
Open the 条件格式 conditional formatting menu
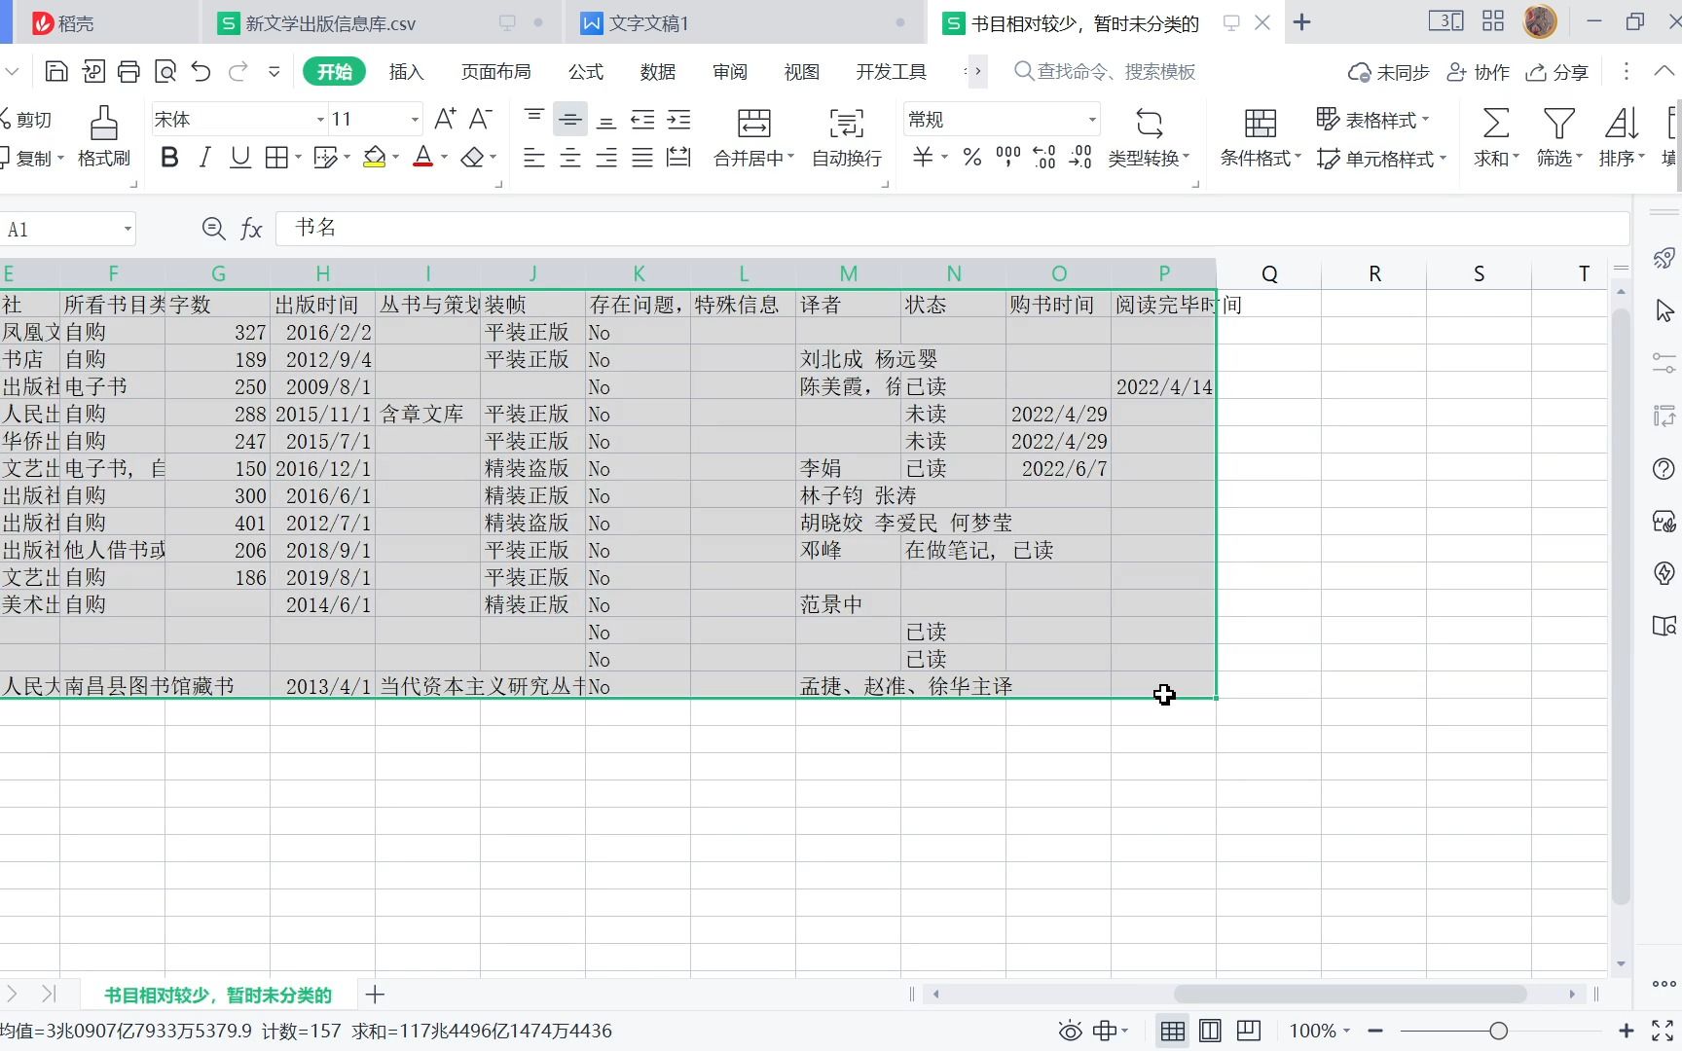pyautogui.click(x=1259, y=136)
